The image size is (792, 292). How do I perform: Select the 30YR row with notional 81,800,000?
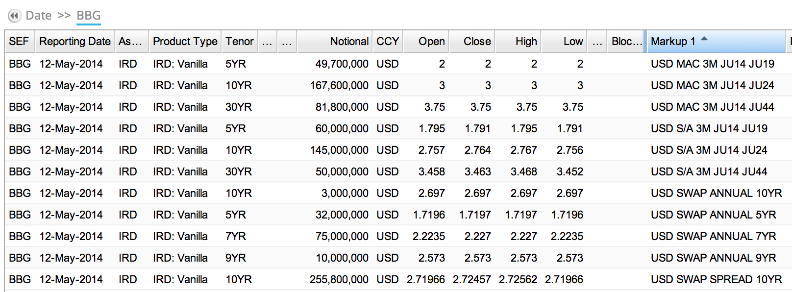pyautogui.click(x=398, y=107)
